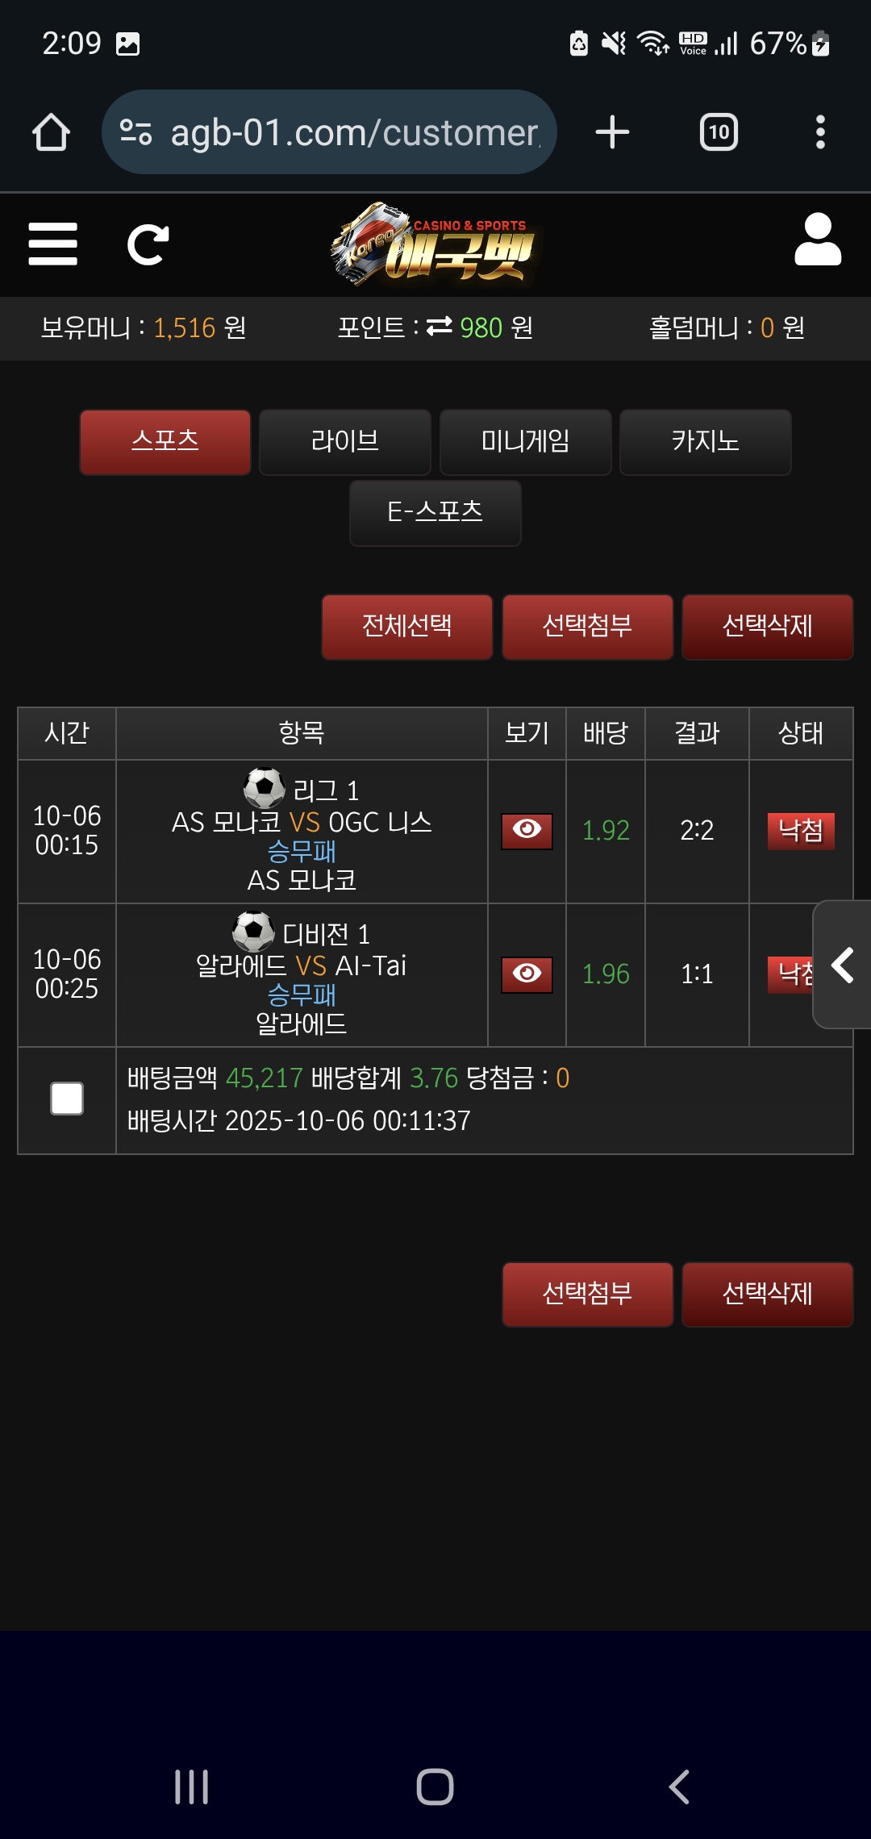Open the user profile icon
The height and width of the screenshot is (1839, 871).
pos(818,240)
